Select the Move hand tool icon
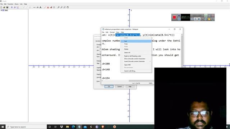Image resolution: width=230 pixels, height=129 pixels. point(68,7)
